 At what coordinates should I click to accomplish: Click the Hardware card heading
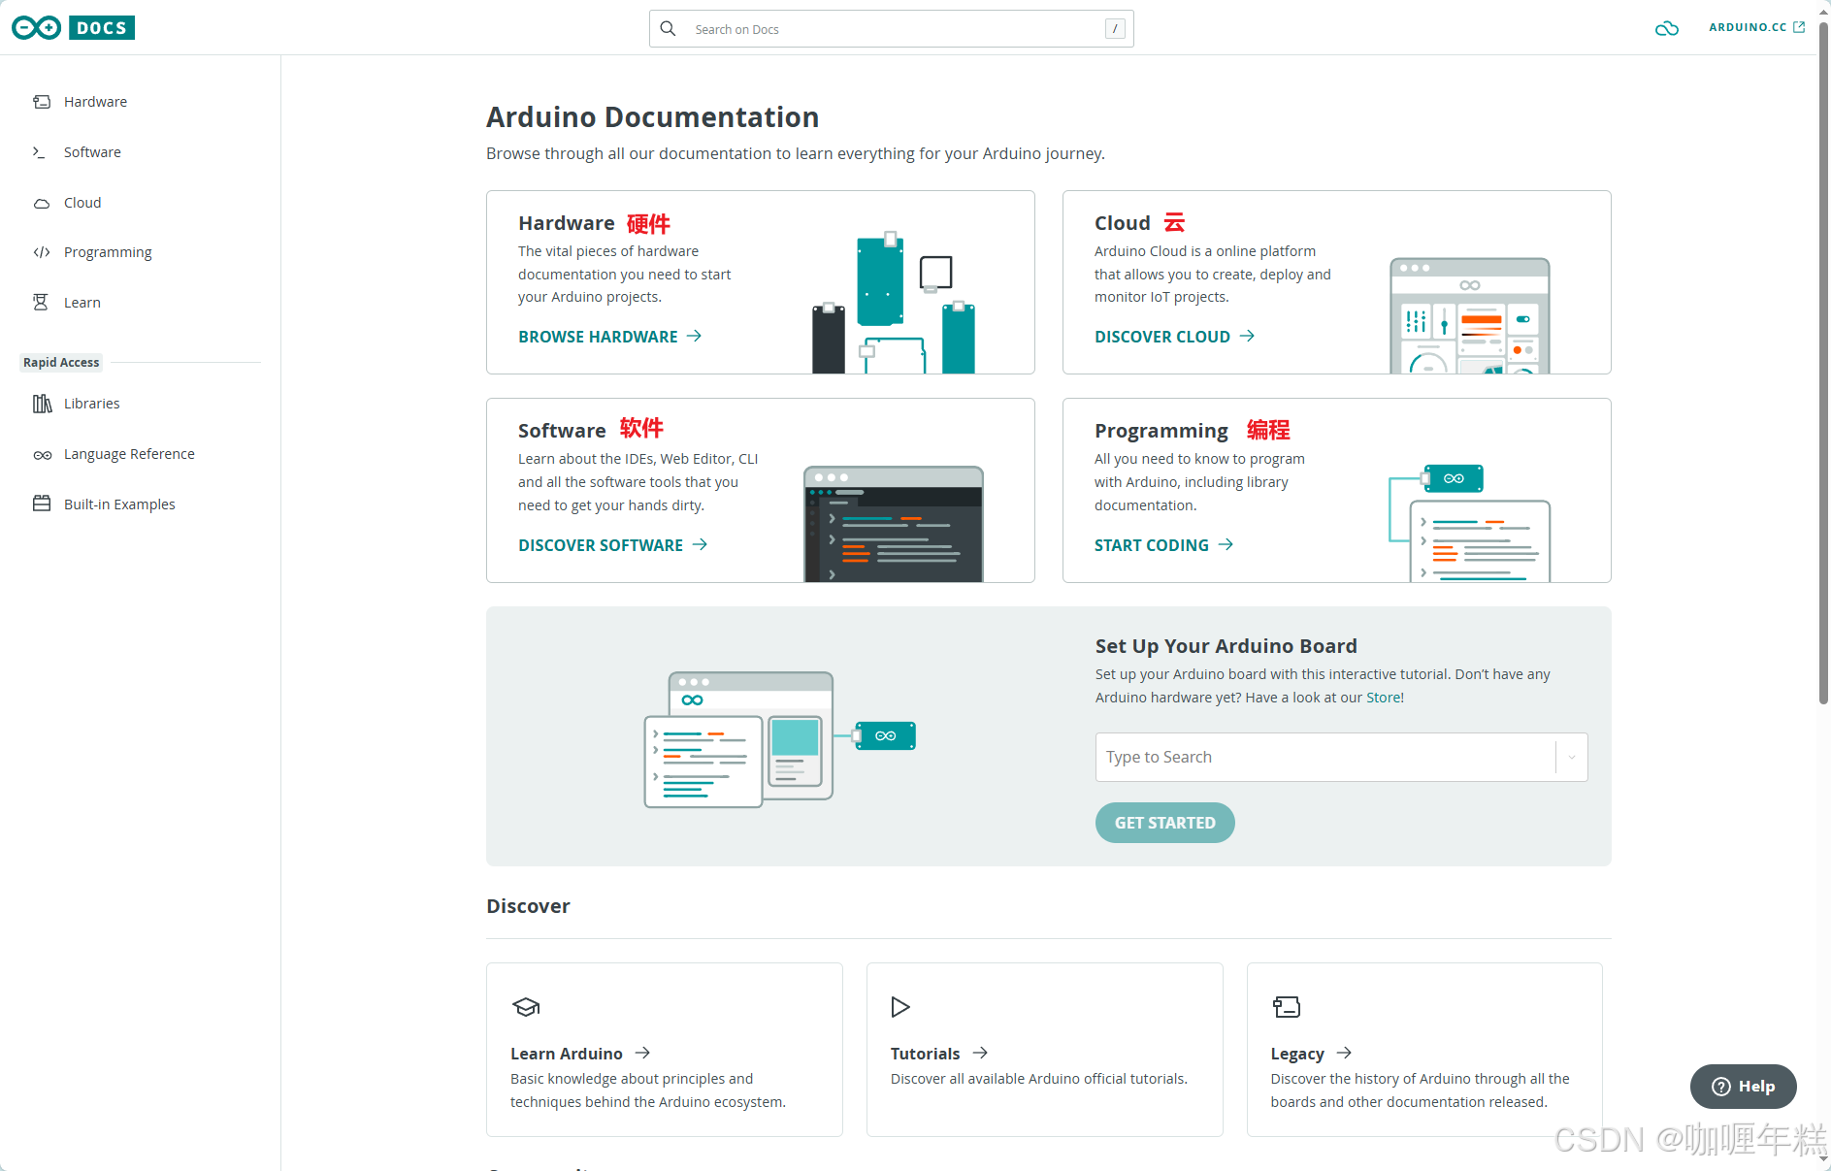coord(567,223)
